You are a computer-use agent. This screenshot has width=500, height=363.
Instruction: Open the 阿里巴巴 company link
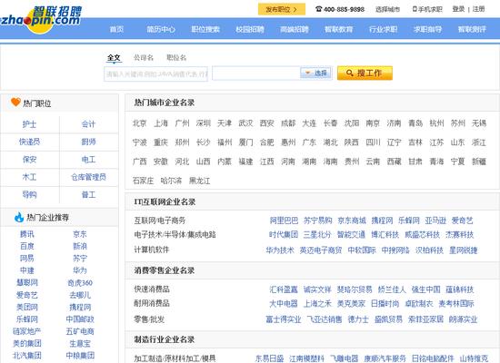284,221
